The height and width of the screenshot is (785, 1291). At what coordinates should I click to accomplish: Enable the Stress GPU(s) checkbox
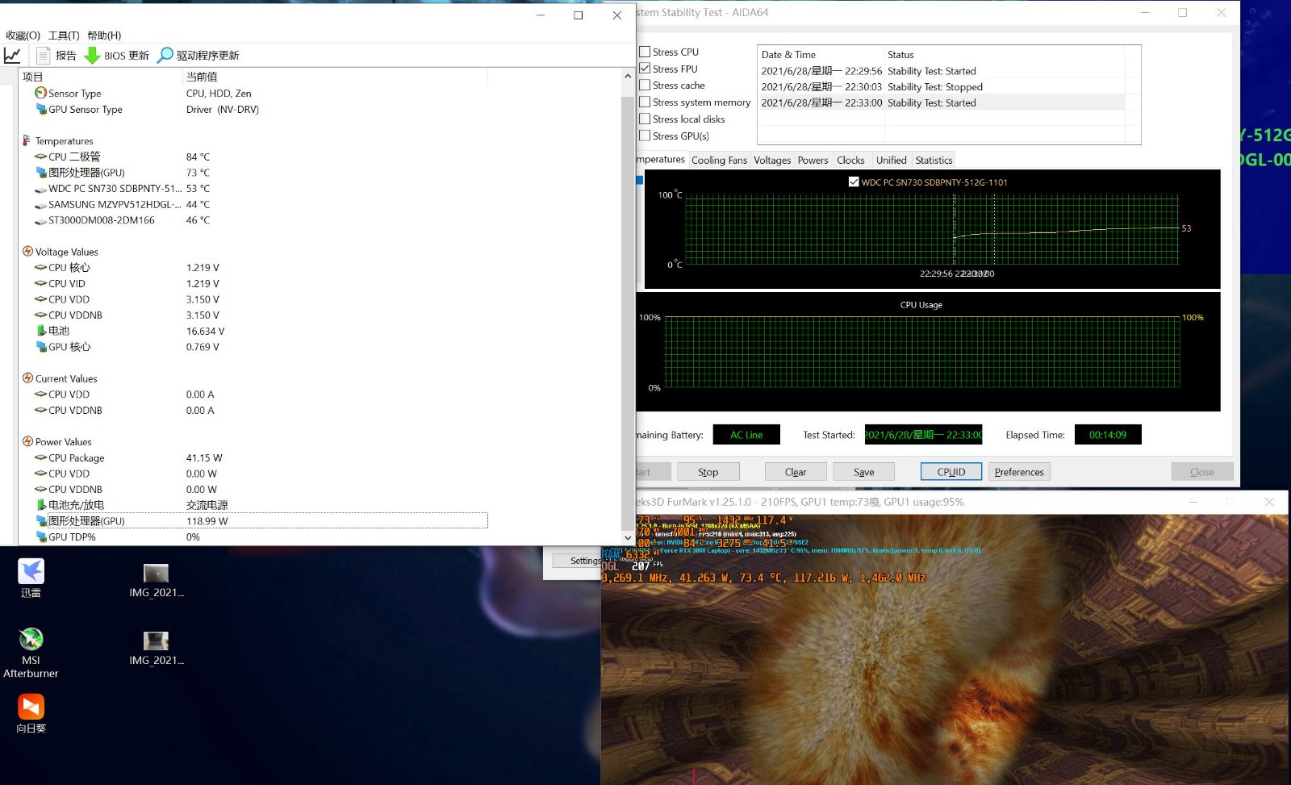pyautogui.click(x=645, y=136)
